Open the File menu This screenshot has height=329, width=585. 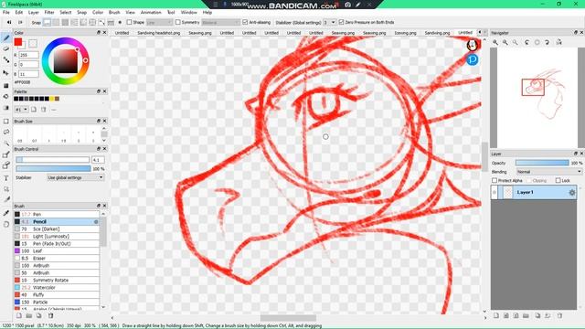6,12
